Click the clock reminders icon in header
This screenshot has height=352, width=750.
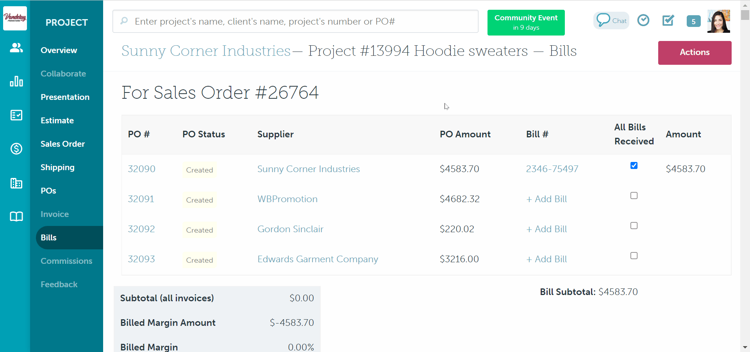(x=643, y=20)
